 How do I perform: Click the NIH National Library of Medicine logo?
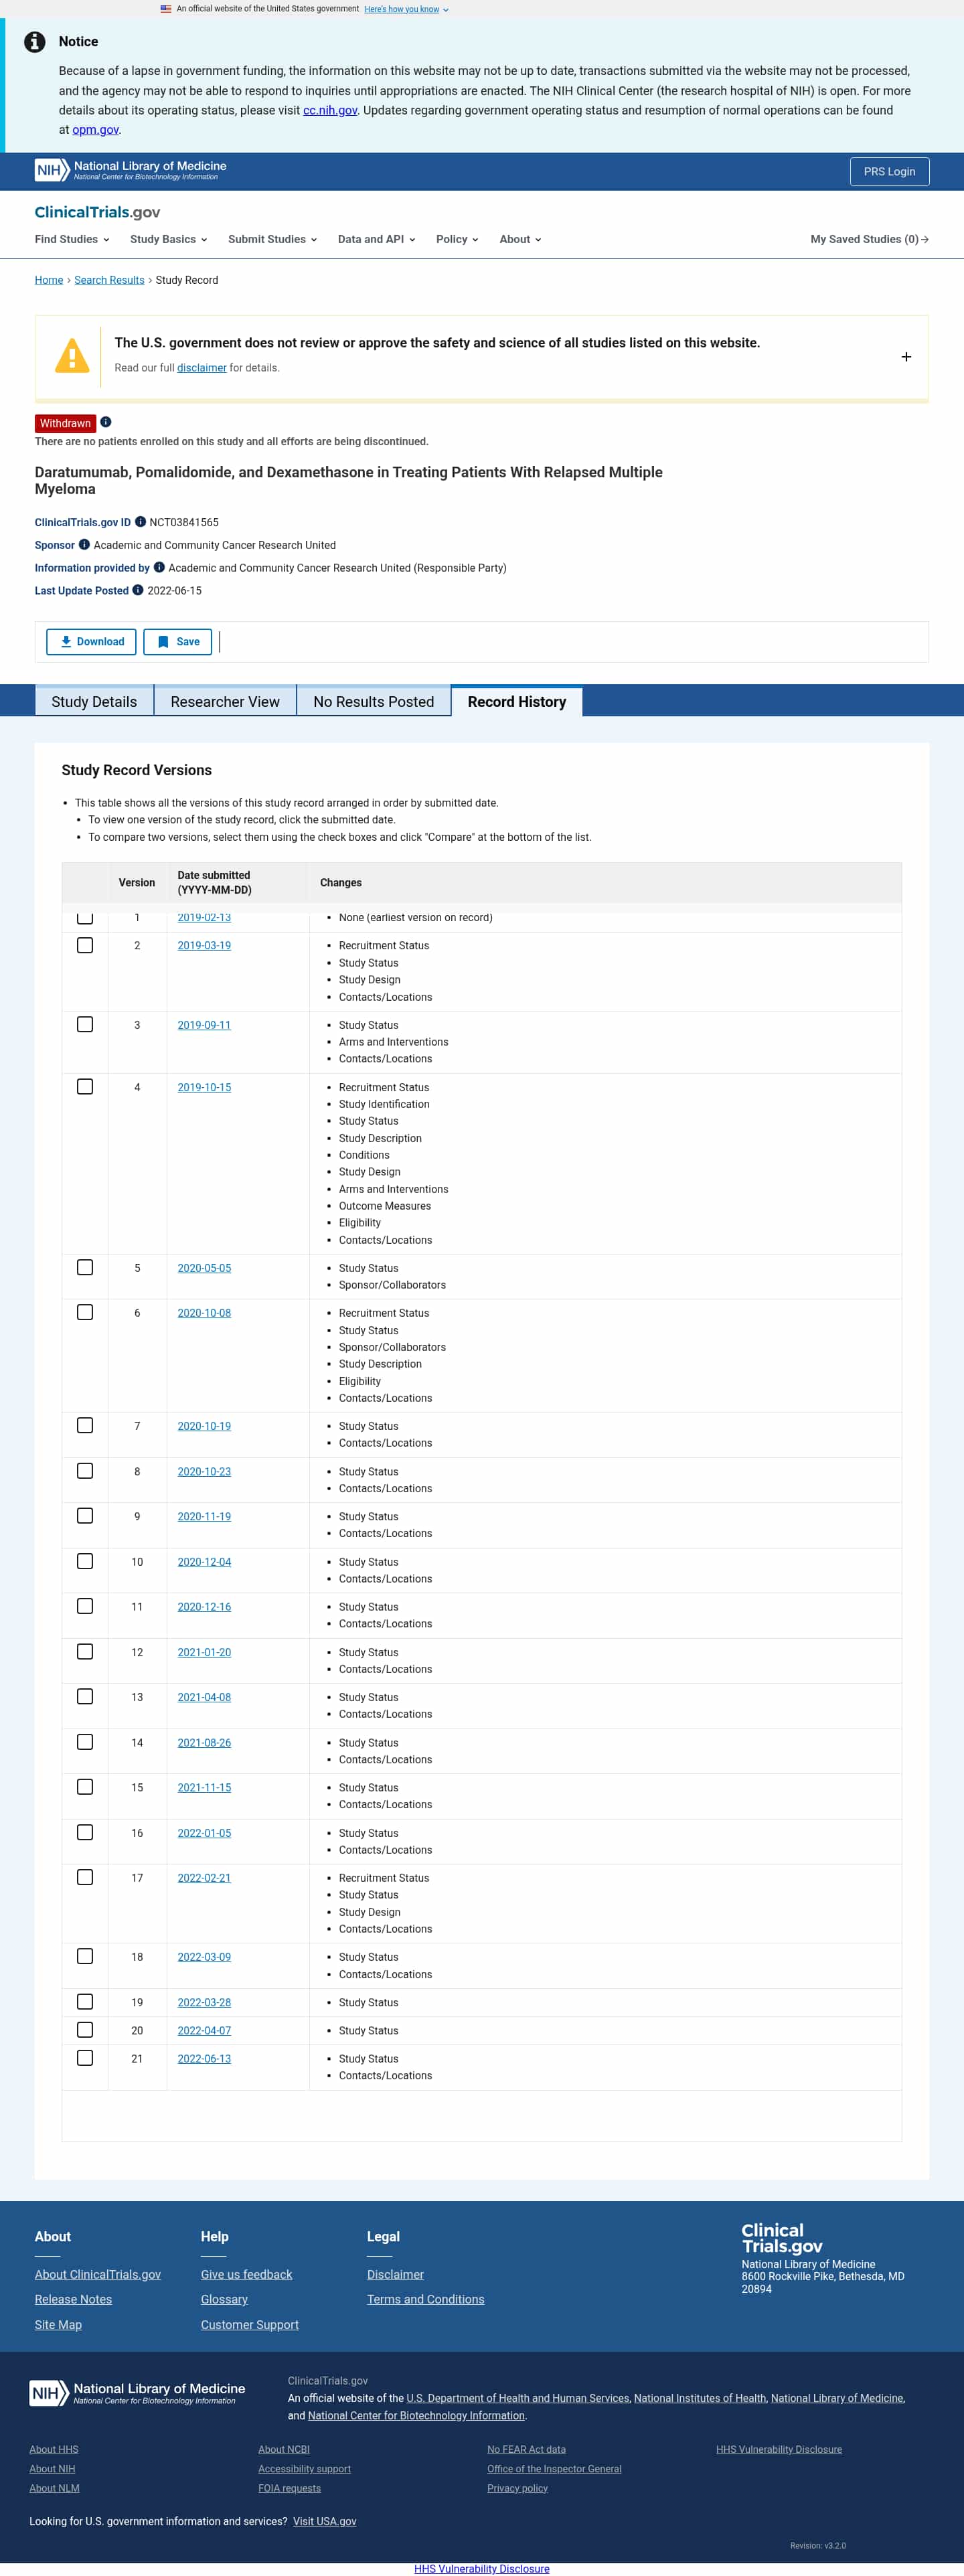pos(131,171)
